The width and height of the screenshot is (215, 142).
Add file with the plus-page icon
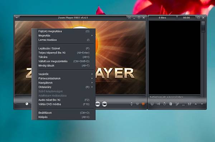(171, 104)
